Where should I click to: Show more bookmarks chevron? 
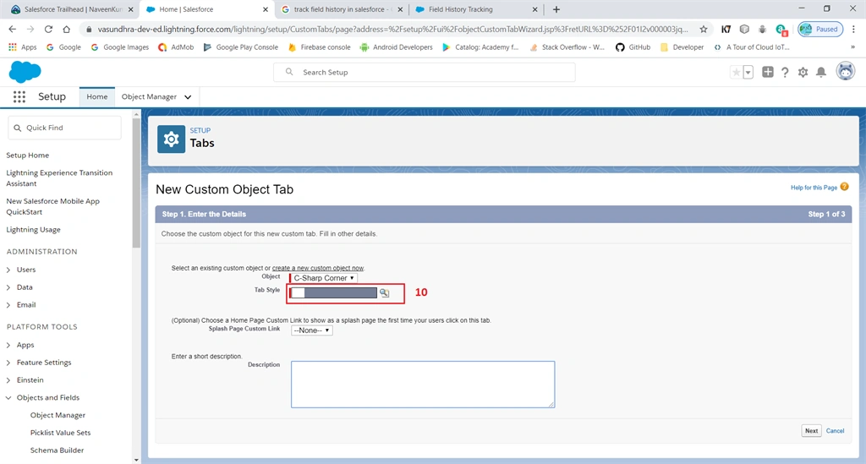tap(852, 47)
